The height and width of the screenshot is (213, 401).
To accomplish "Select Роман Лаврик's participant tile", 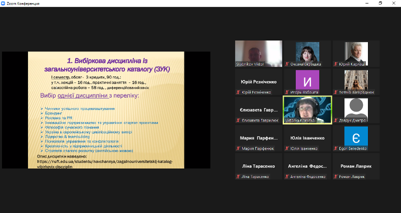I will 356,166.
